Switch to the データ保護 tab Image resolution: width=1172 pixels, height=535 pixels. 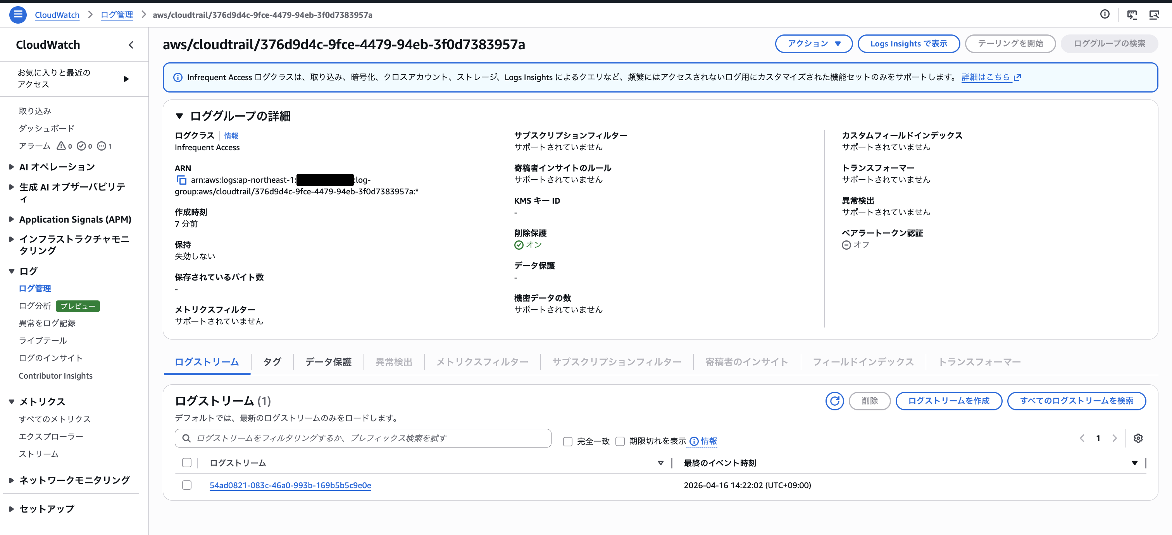328,362
